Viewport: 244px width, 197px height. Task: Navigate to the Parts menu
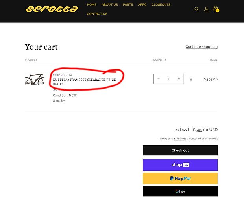click(x=128, y=5)
